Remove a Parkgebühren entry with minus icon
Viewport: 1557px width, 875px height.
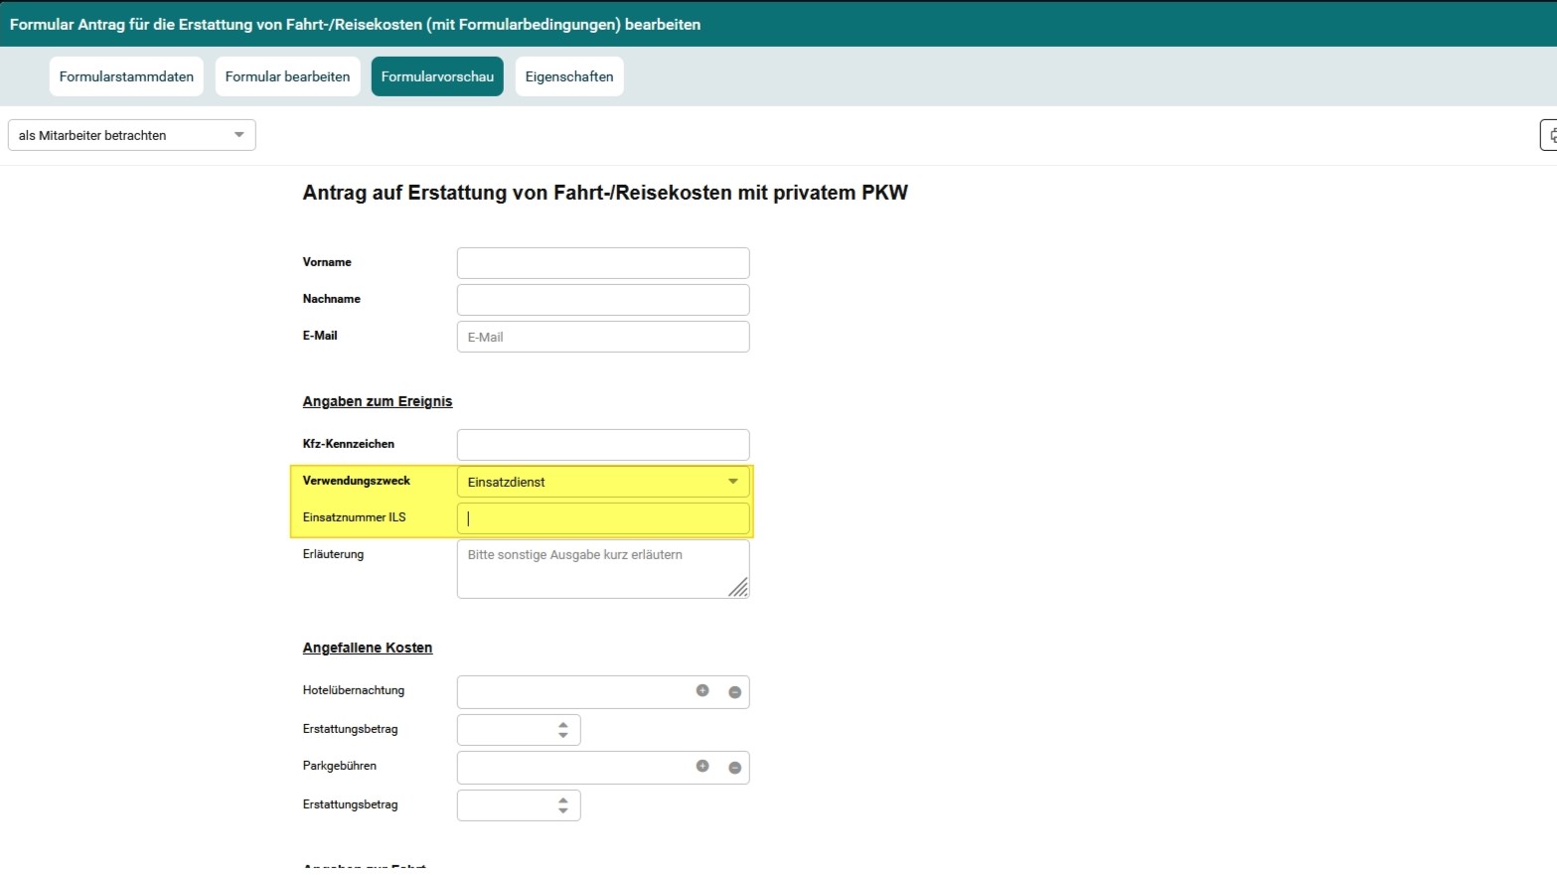point(735,768)
